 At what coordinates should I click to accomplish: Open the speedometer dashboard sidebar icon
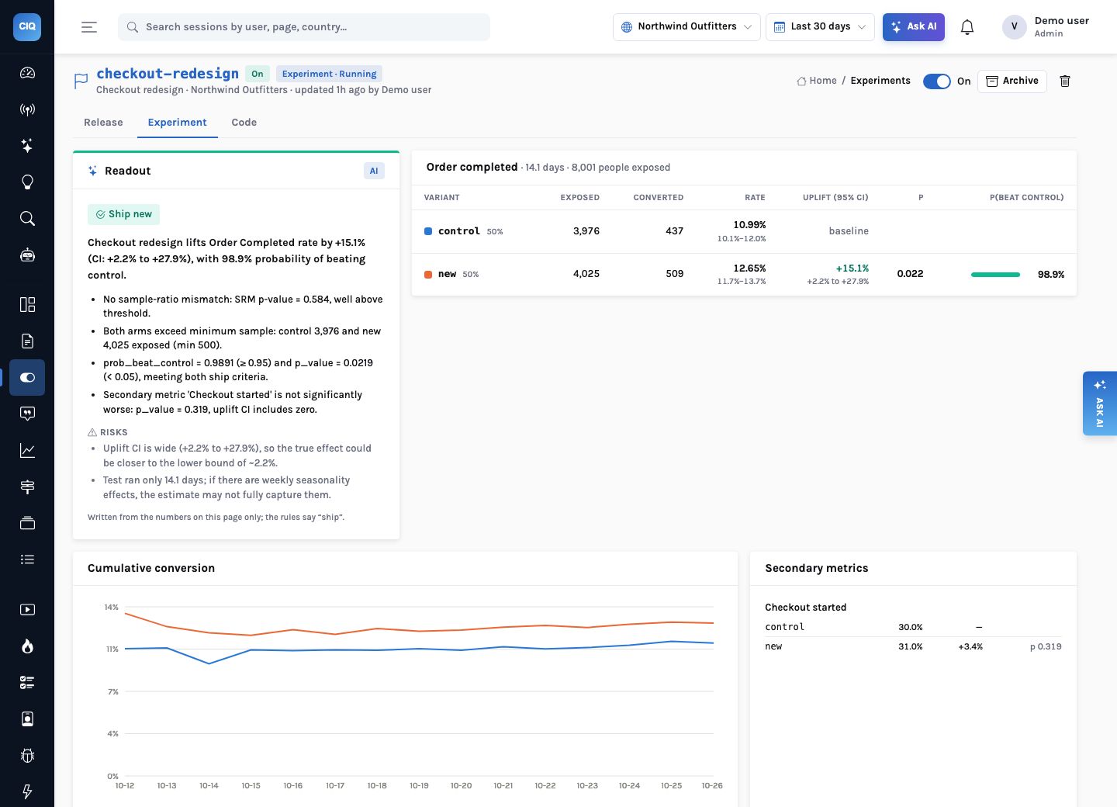[x=27, y=73]
